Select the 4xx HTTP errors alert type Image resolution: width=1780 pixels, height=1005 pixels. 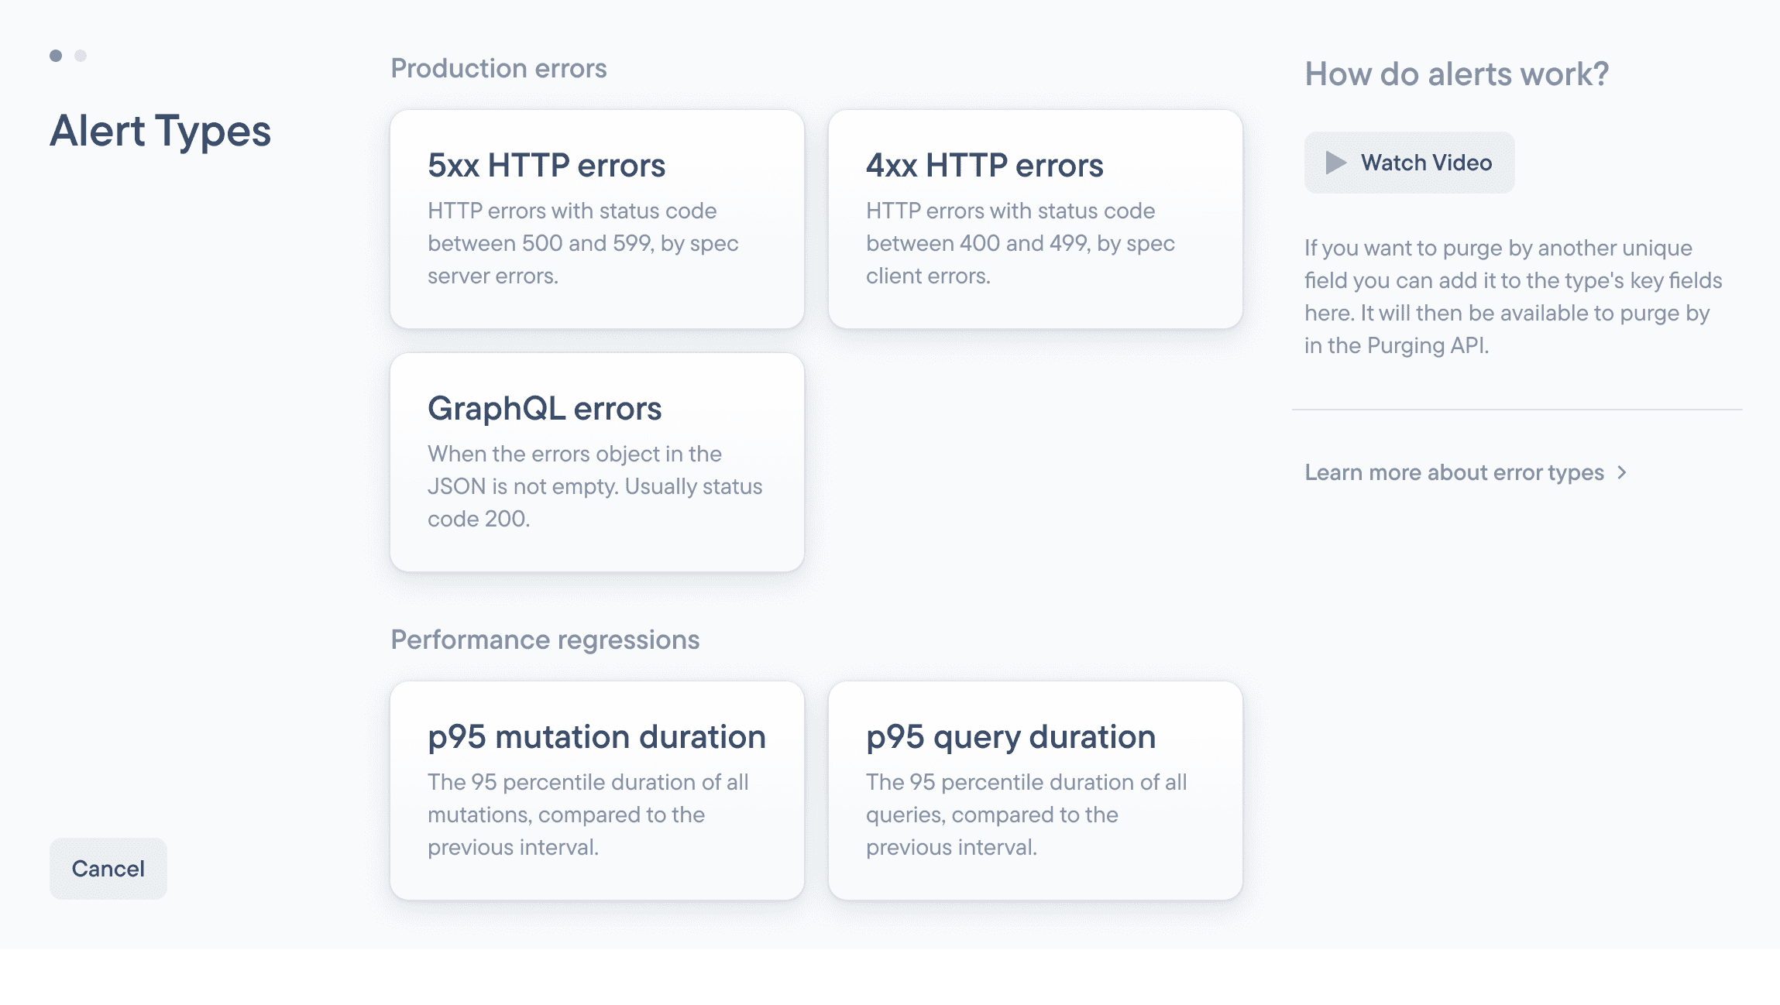[1035, 219]
